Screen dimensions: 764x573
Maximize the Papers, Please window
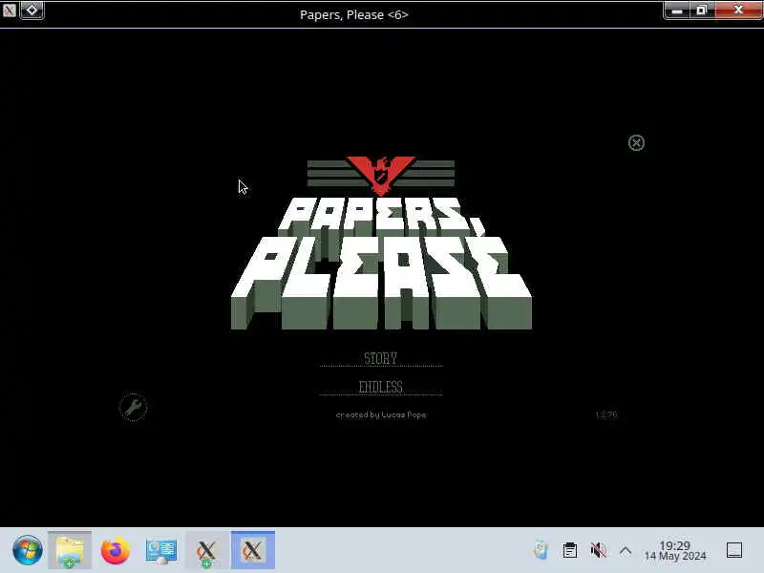[702, 11]
